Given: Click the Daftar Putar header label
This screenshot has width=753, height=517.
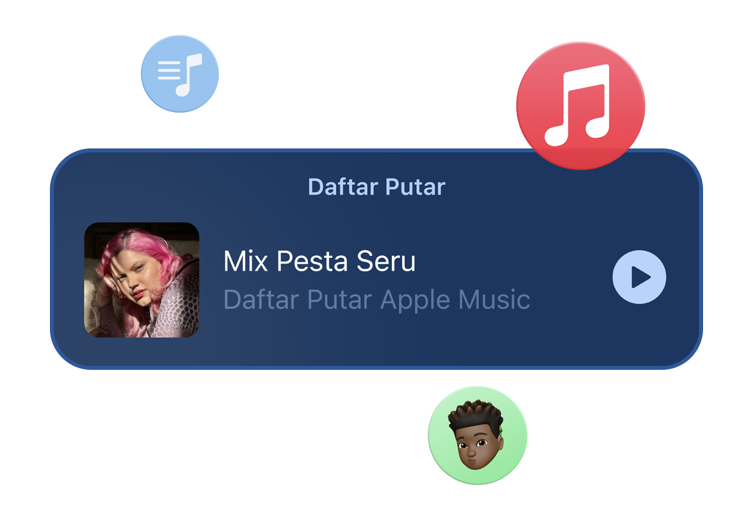Looking at the screenshot, I should 376,187.
